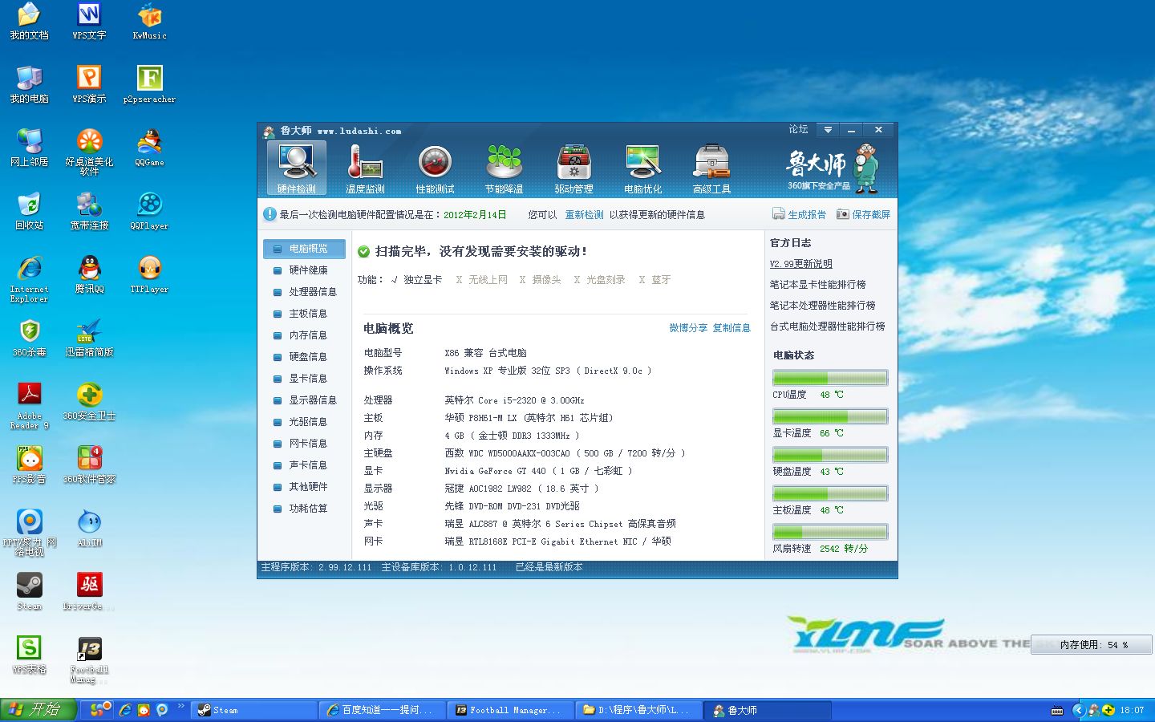Open 我的电脑 desktop icon
The image size is (1155, 722).
[29, 85]
